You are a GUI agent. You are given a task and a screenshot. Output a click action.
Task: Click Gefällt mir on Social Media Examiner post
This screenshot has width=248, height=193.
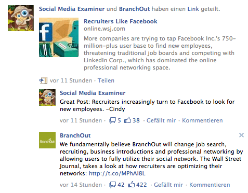[x=161, y=120]
